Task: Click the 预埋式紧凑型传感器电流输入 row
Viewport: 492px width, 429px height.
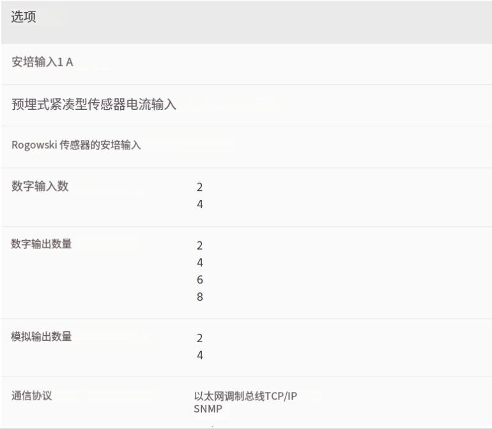Action: (x=246, y=105)
